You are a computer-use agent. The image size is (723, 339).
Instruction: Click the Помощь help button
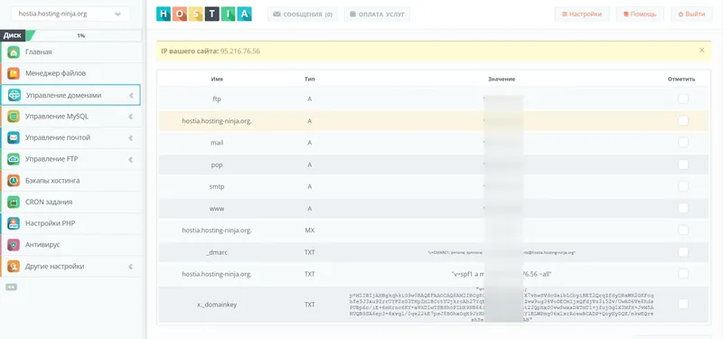point(640,14)
